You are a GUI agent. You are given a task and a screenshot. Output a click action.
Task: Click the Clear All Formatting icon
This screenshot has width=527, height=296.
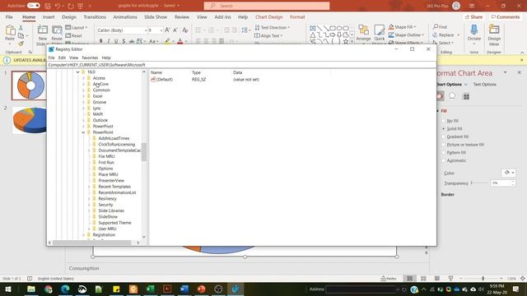[x=184, y=30]
